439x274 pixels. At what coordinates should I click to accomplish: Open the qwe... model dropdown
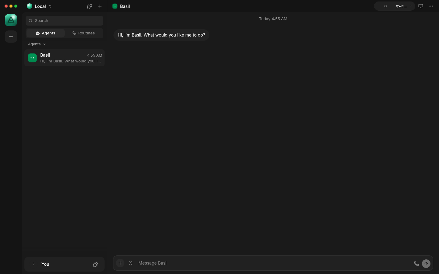click(x=404, y=6)
